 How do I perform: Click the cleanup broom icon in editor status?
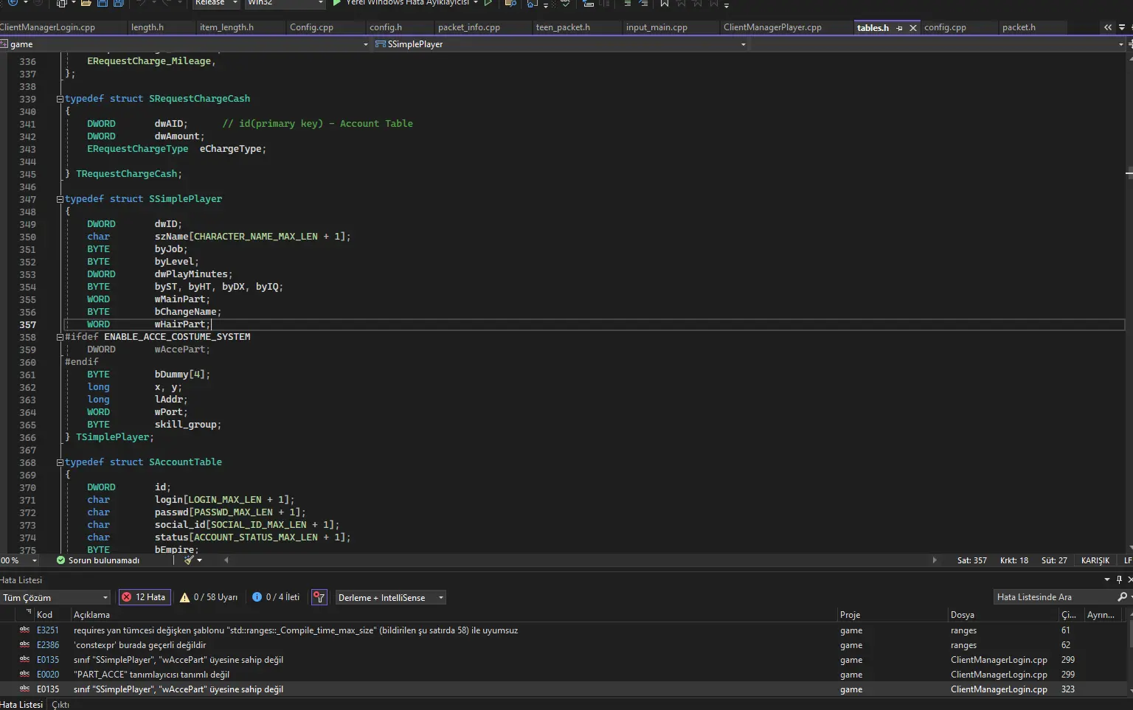coord(189,560)
